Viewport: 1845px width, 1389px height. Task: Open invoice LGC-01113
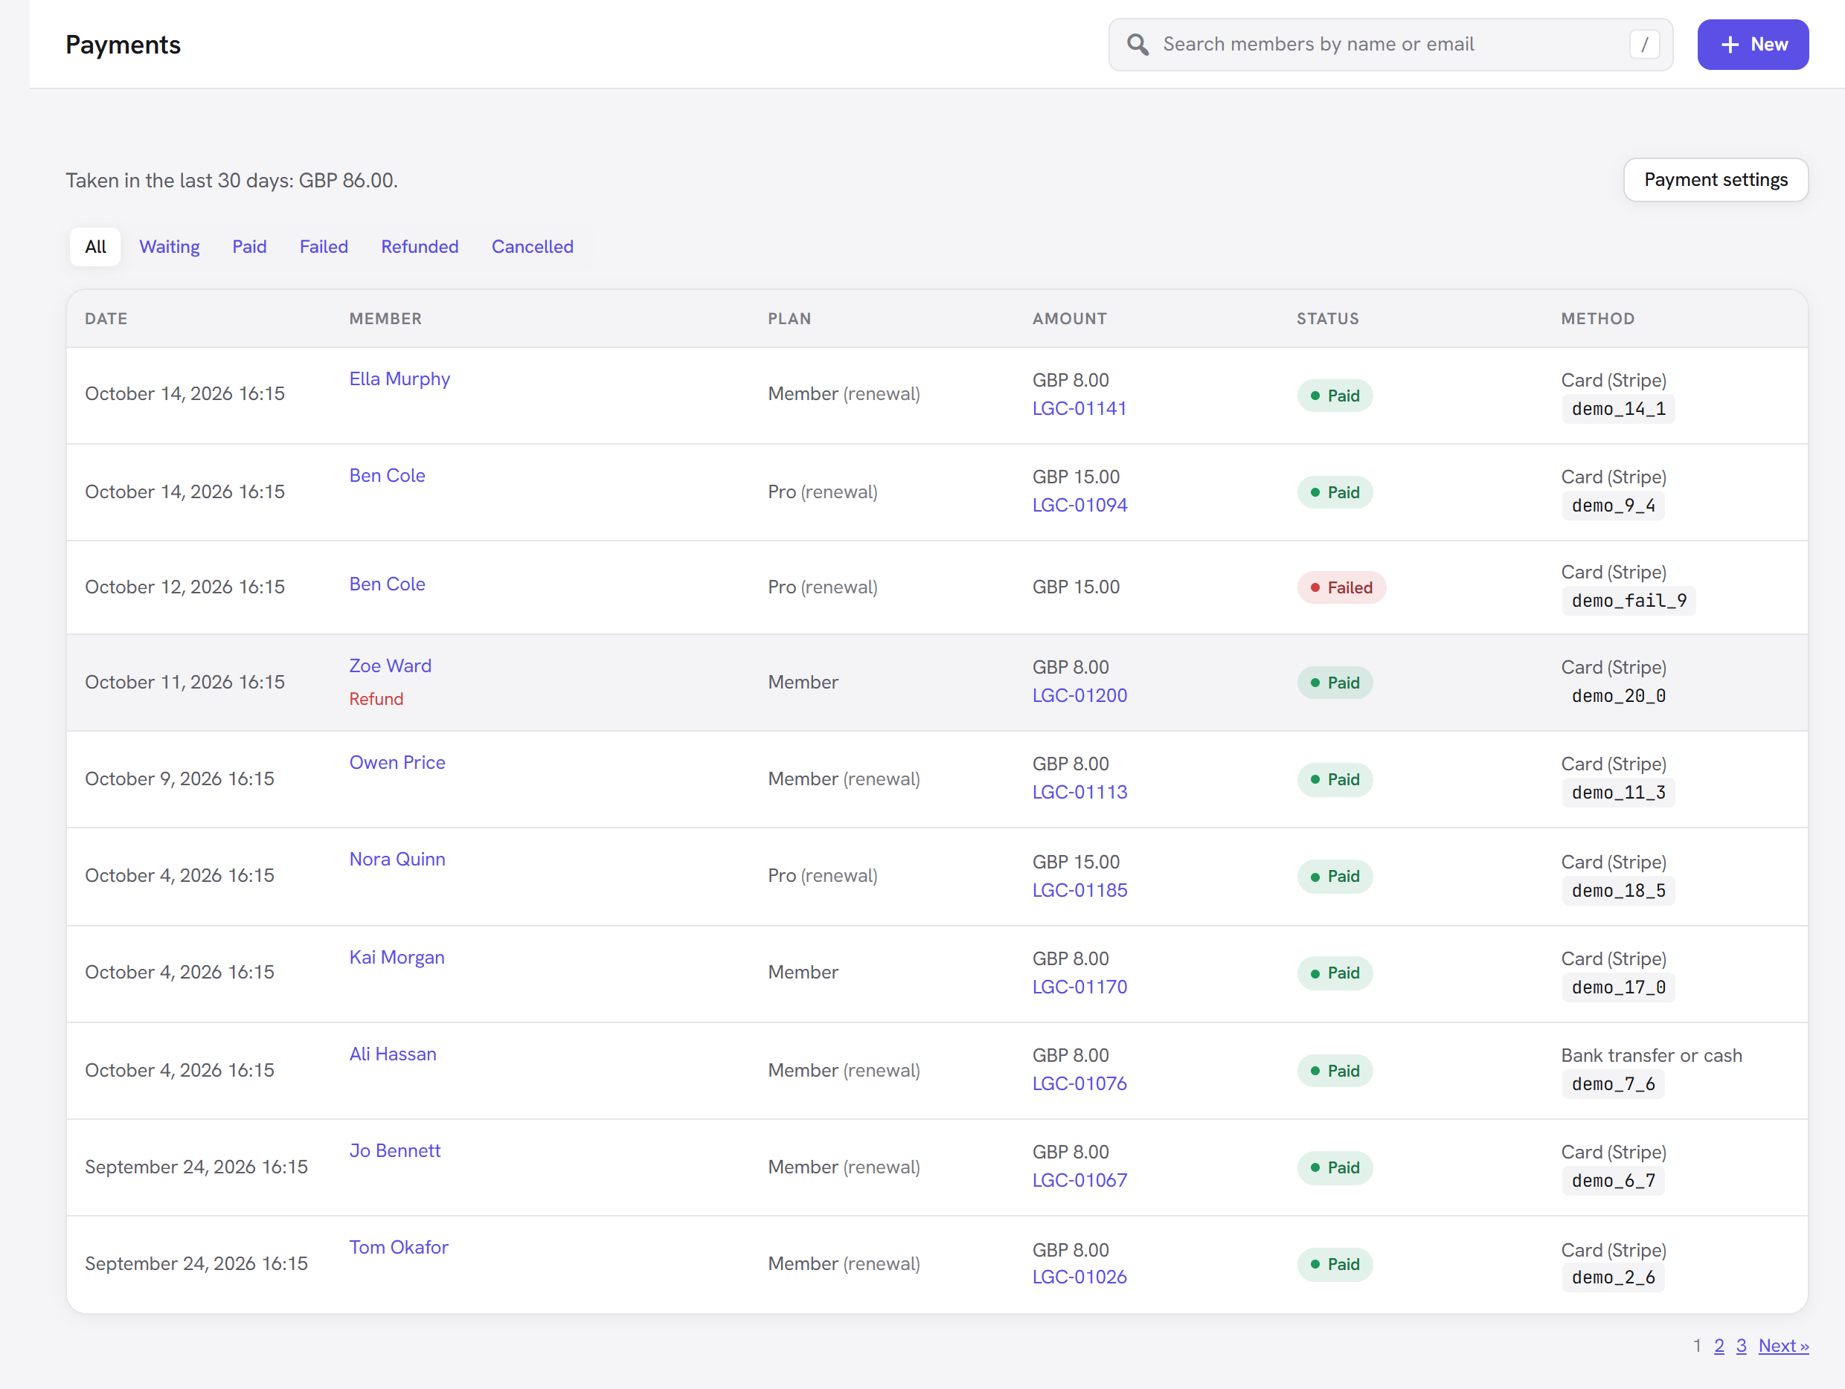1079,792
